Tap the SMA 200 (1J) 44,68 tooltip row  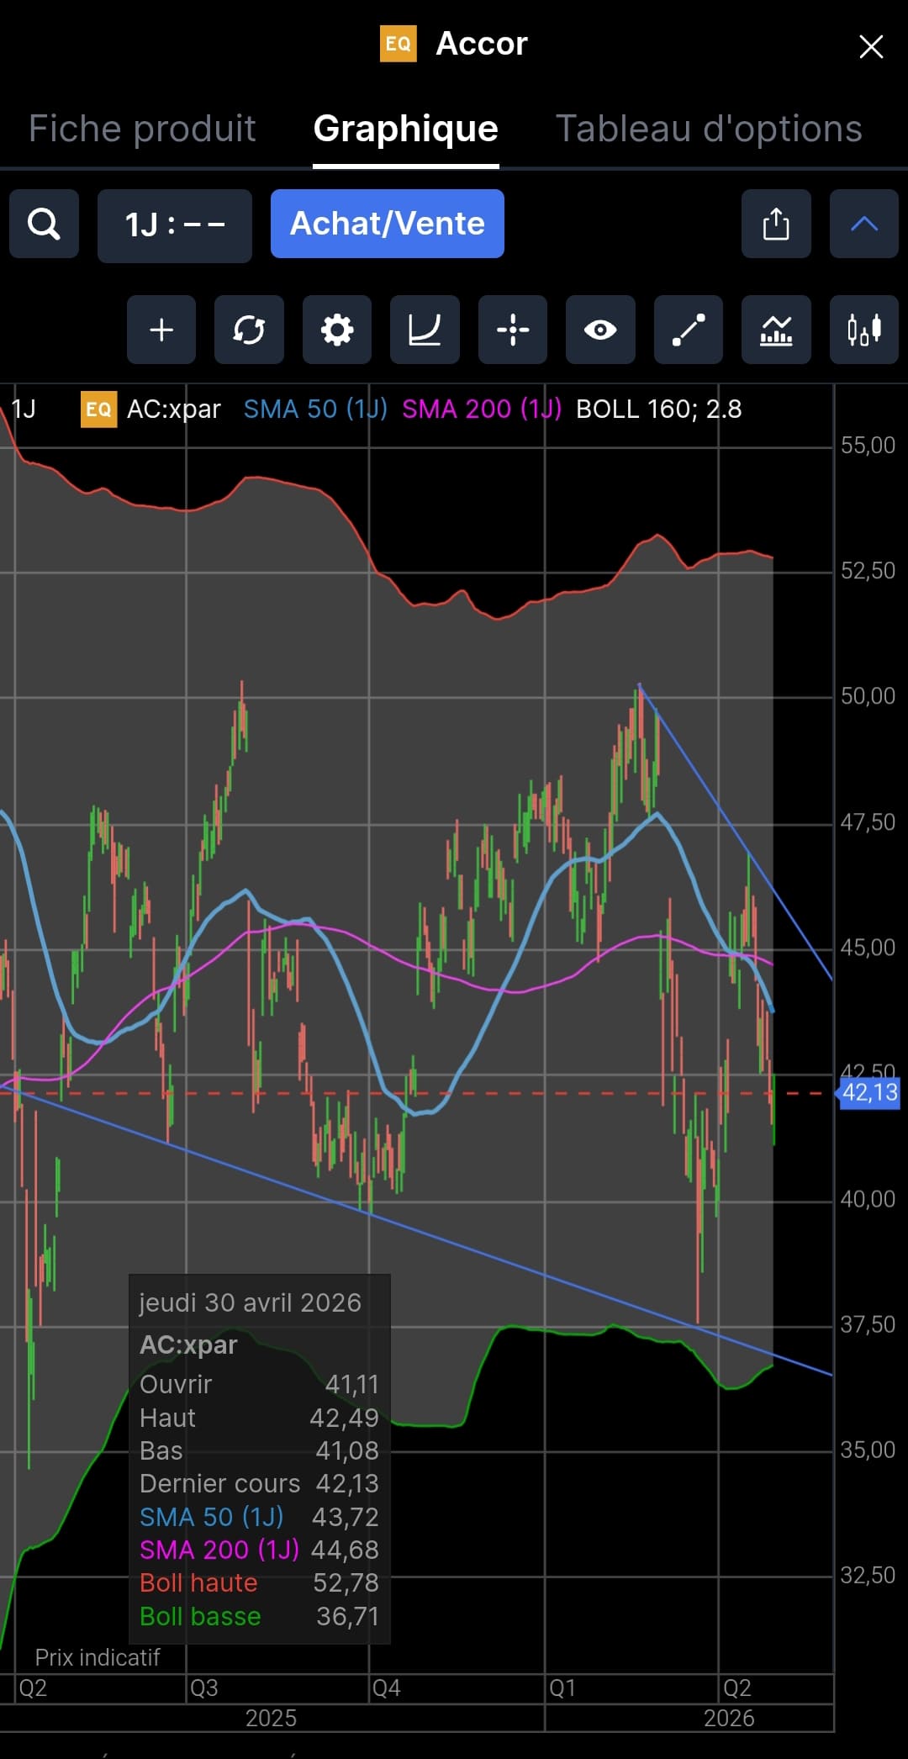259,1550
